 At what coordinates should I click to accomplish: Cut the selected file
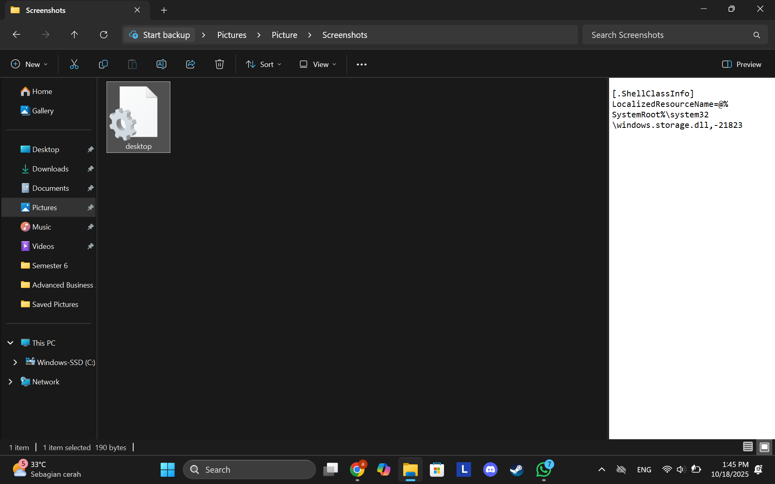point(74,64)
